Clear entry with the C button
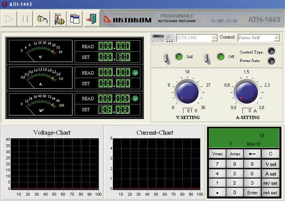 pyautogui.click(x=270, y=154)
